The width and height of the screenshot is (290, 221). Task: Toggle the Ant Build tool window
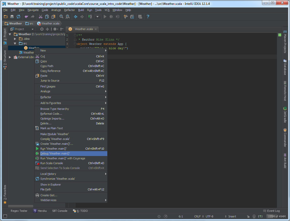click(285, 161)
